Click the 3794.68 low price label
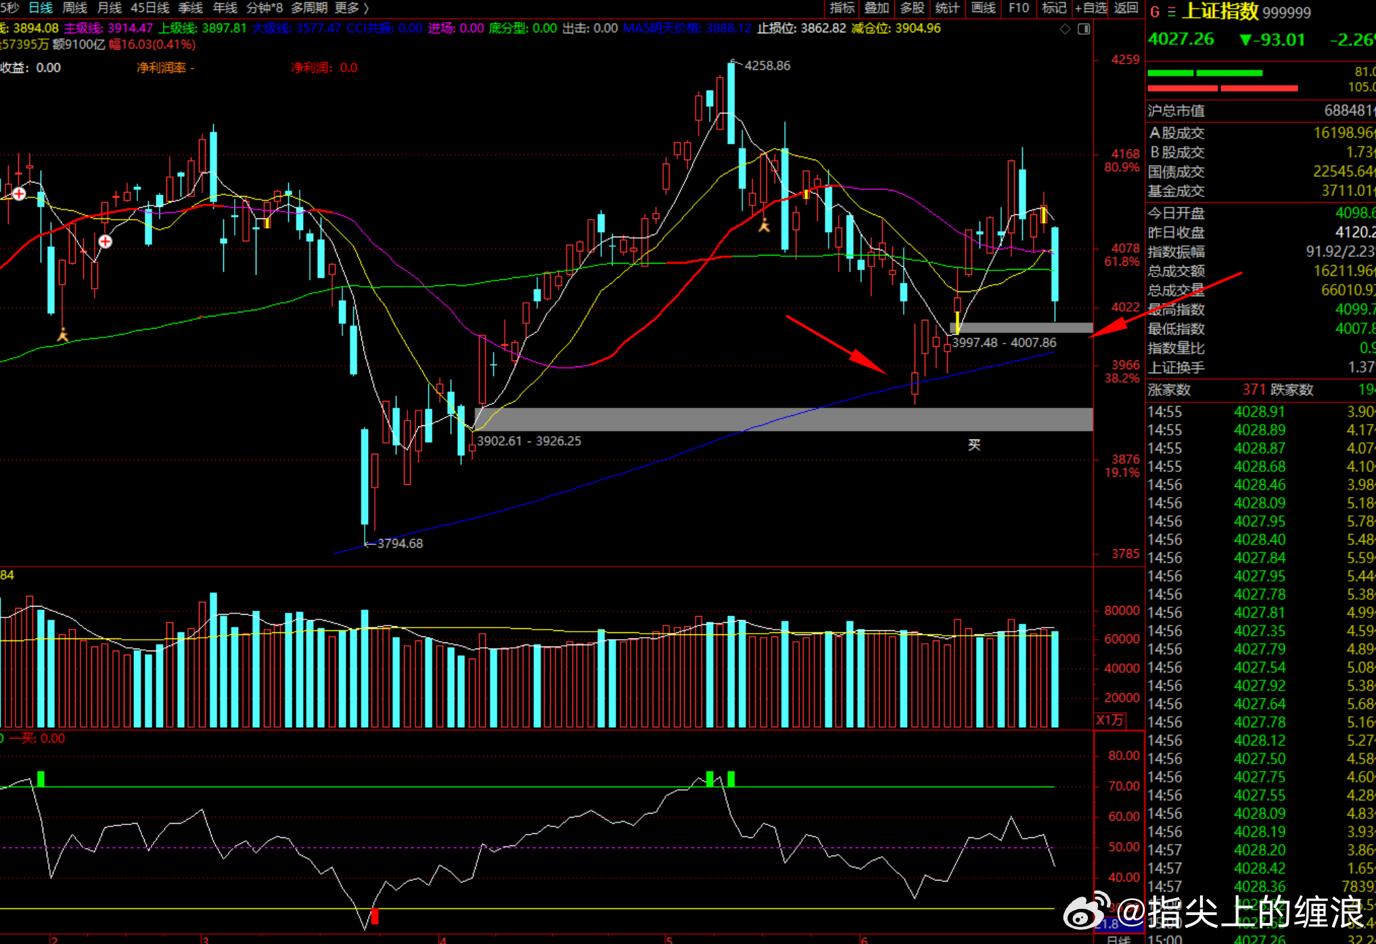 [400, 544]
